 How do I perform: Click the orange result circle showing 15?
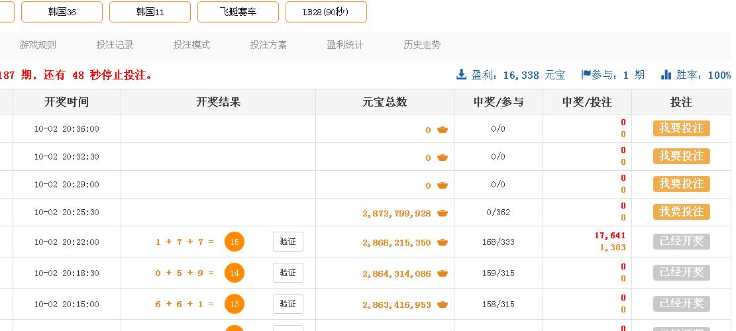(235, 242)
